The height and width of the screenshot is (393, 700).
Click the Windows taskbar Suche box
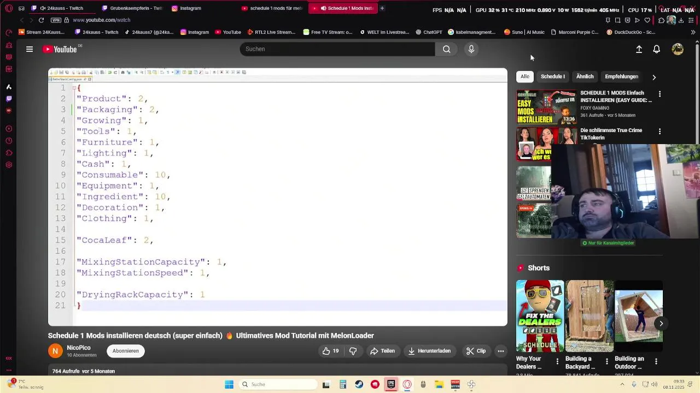[277, 384]
